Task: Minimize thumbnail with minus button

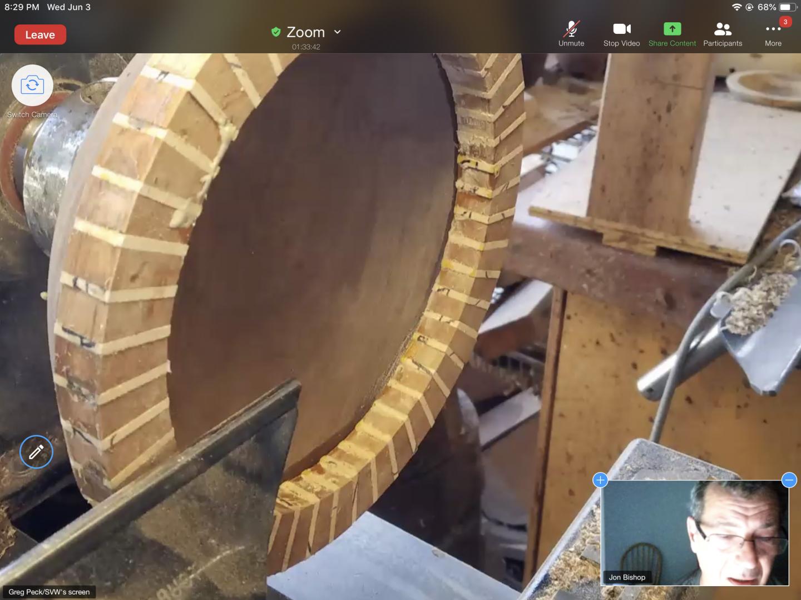Action: click(x=789, y=480)
